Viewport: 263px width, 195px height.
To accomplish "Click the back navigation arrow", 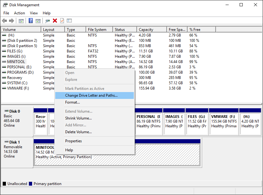I will [4, 21].
